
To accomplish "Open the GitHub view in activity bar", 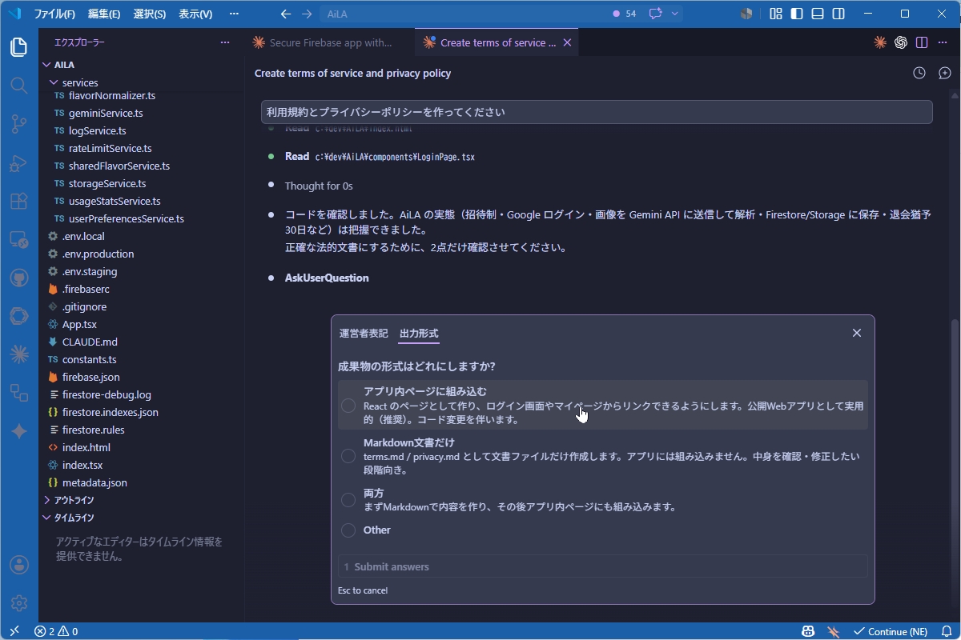I will pyautogui.click(x=18, y=278).
